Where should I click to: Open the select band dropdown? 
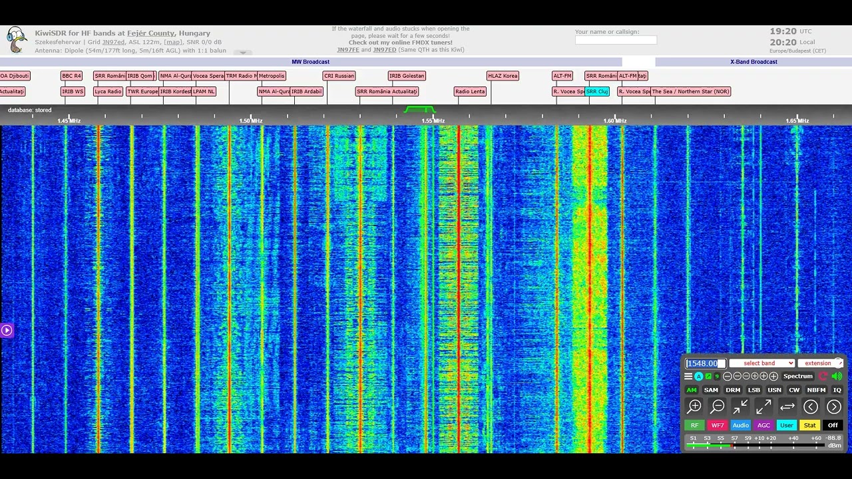762,363
